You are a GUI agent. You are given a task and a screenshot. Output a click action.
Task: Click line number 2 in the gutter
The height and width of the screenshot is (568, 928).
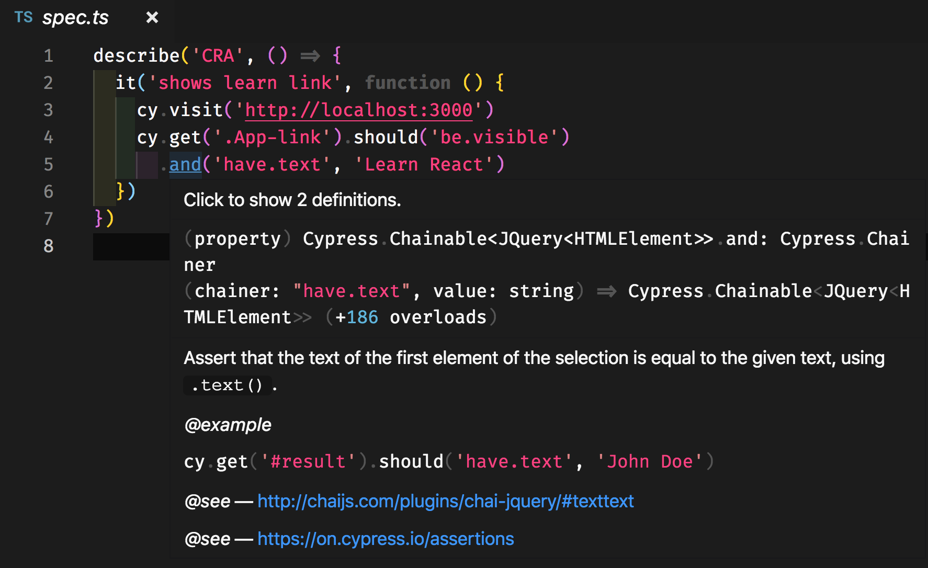(x=48, y=83)
